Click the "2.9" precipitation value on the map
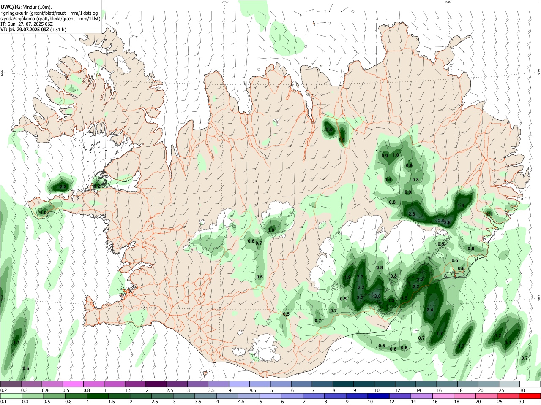 click(441, 221)
